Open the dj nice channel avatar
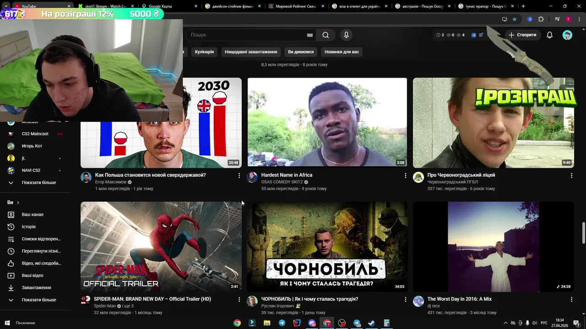This screenshot has width=586, height=329. pos(418,301)
